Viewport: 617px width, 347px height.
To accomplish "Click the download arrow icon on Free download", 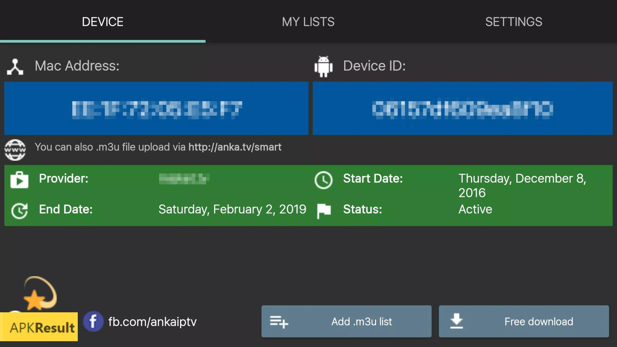I will click(457, 321).
